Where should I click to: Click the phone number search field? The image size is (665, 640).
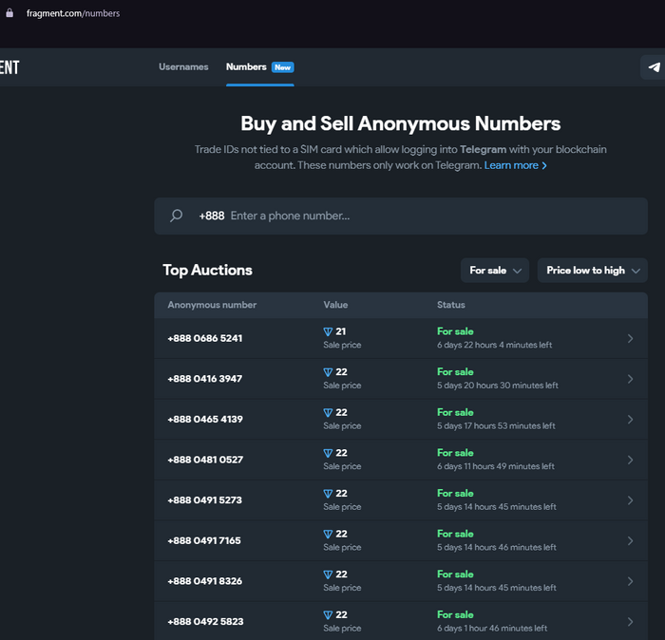point(401,216)
